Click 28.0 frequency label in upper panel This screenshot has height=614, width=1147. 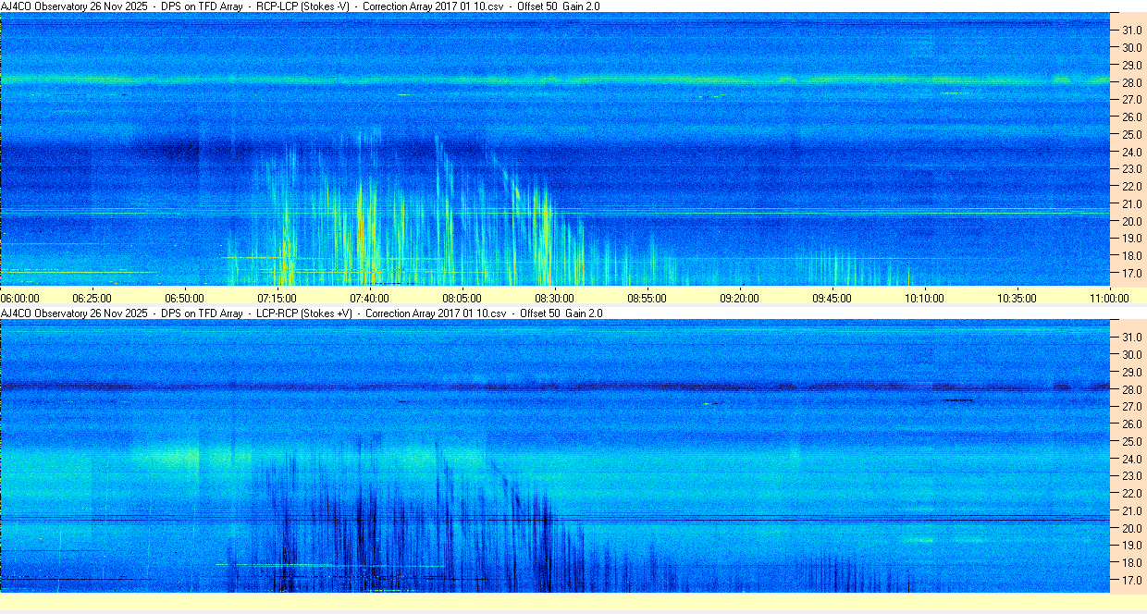coord(1132,83)
